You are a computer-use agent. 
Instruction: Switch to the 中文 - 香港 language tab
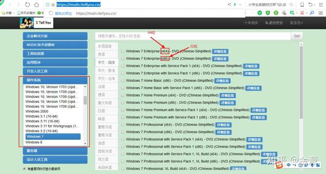point(106,71)
